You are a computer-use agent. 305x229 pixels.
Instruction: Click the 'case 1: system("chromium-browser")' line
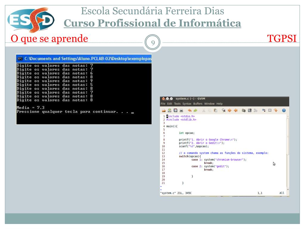pyautogui.click(x=219, y=160)
